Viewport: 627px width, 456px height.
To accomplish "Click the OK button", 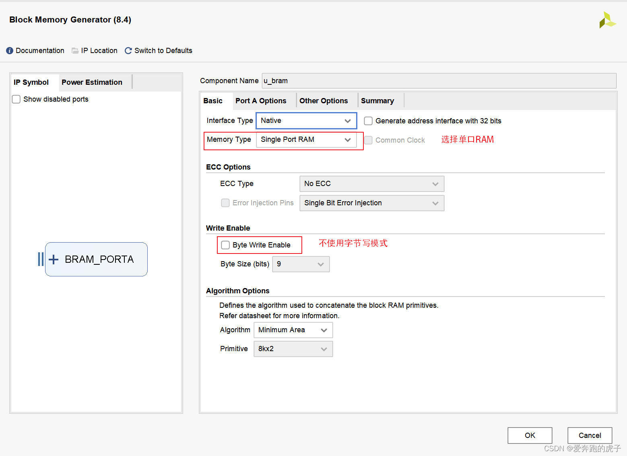I will 530,435.
